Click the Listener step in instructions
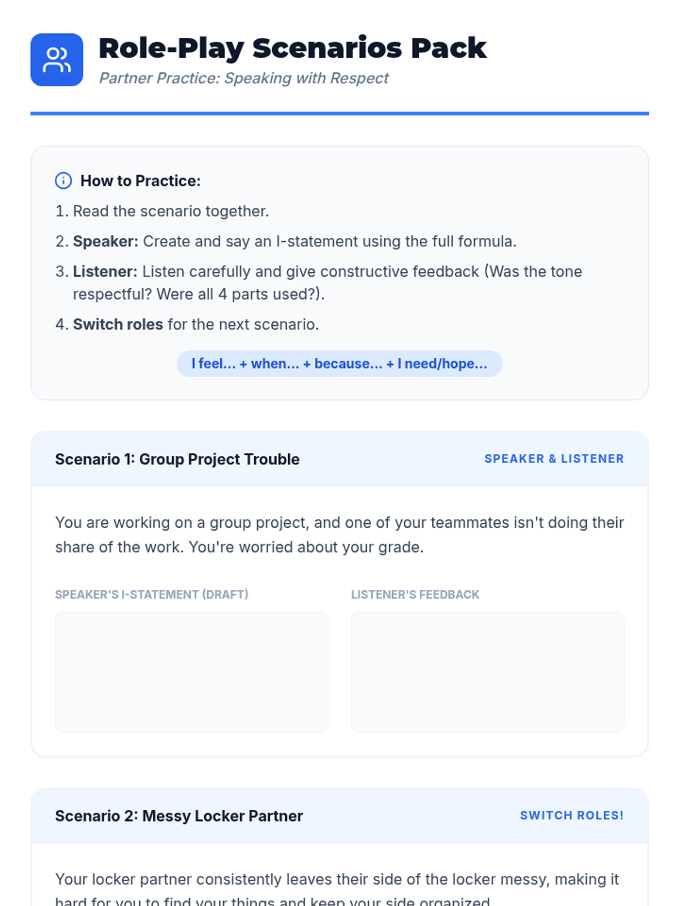The image size is (679, 906). (x=319, y=283)
